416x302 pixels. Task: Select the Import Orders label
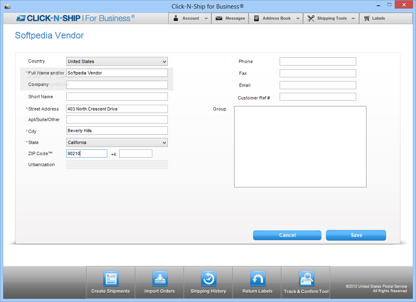click(x=160, y=291)
